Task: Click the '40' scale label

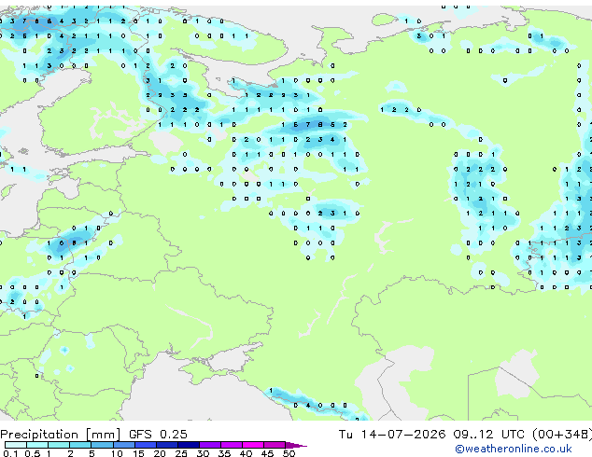Action: 246,453
